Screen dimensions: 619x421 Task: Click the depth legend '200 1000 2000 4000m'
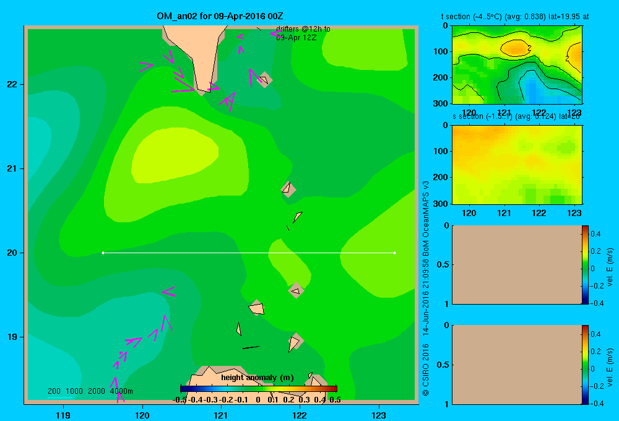point(90,391)
